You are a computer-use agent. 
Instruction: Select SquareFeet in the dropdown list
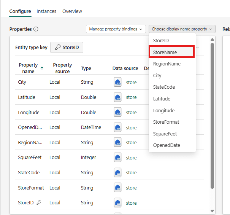[172, 134]
